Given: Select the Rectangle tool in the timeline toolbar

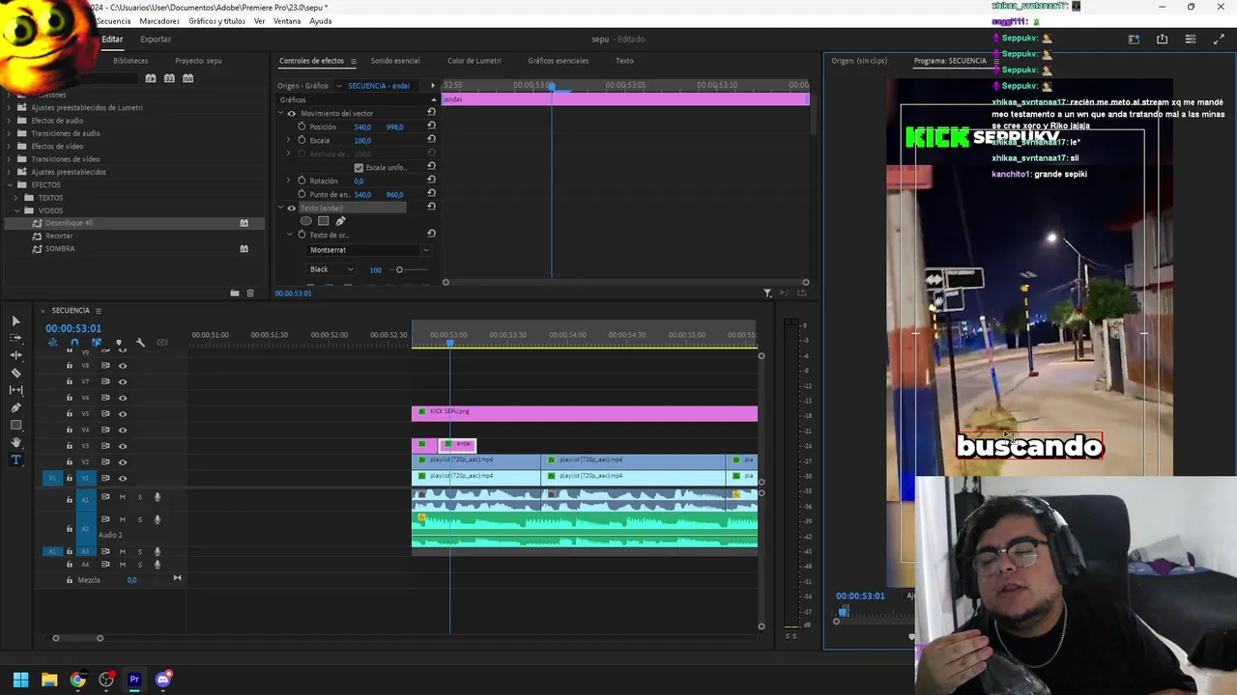Looking at the screenshot, I should click(15, 425).
